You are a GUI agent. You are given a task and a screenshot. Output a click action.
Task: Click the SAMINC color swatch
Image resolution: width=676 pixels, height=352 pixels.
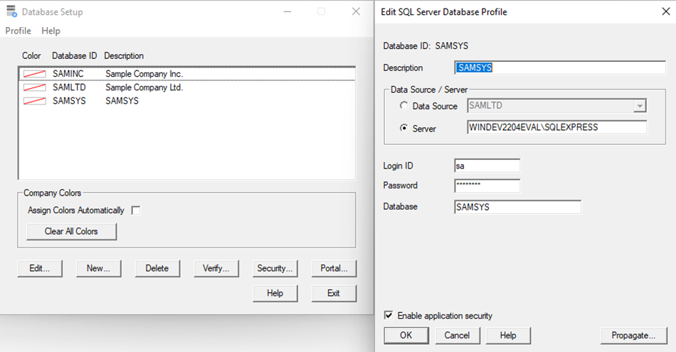tap(35, 74)
